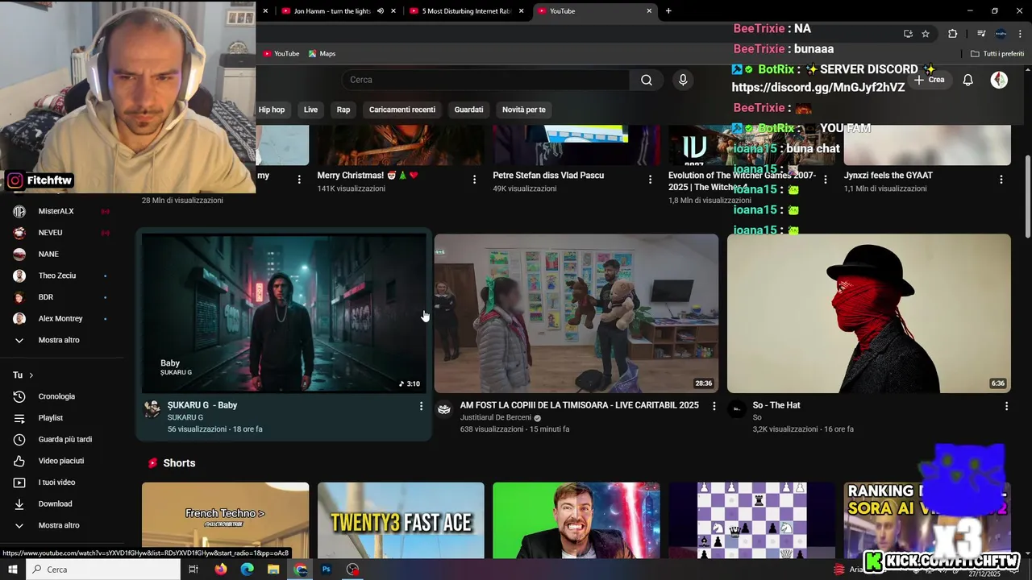Open Chrome media control icon
Viewport: 1032px width, 580px height.
coord(981,34)
